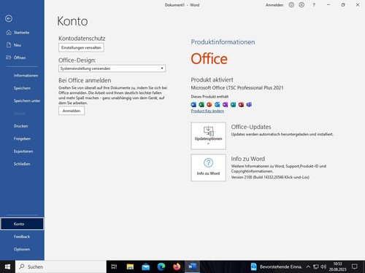Open the Info zu Word tile
The width and height of the screenshot is (365, 273).
[x=208, y=167]
